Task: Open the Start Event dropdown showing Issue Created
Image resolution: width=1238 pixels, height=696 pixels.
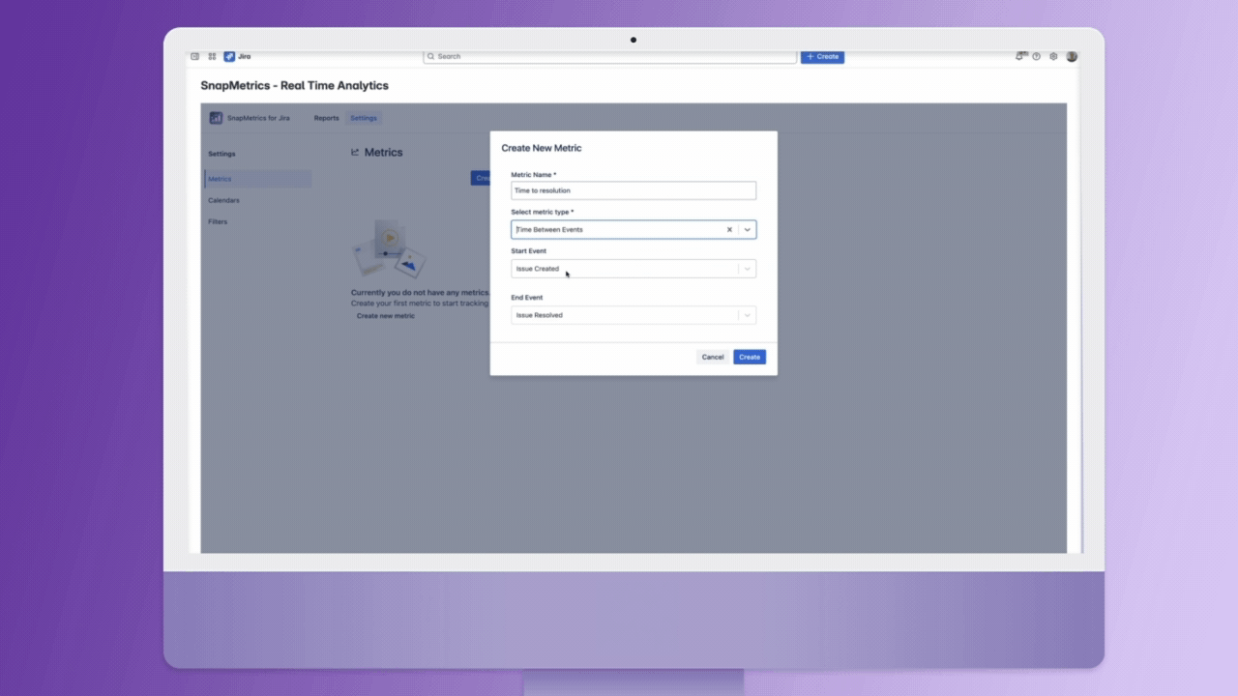Action: tap(634, 269)
